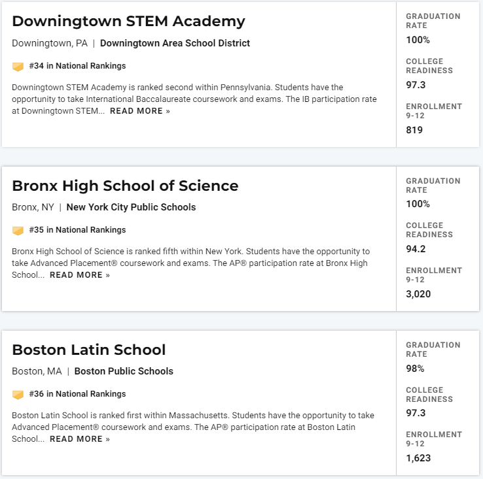Follow the Downingtown Area School District link
Image resolution: width=483 pixels, height=479 pixels.
point(175,43)
